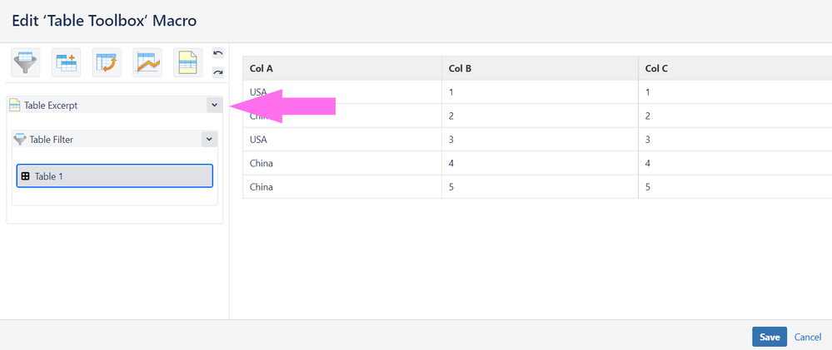
Task: Click the Pivot Table toolbar icon
Action: pyautogui.click(x=67, y=63)
